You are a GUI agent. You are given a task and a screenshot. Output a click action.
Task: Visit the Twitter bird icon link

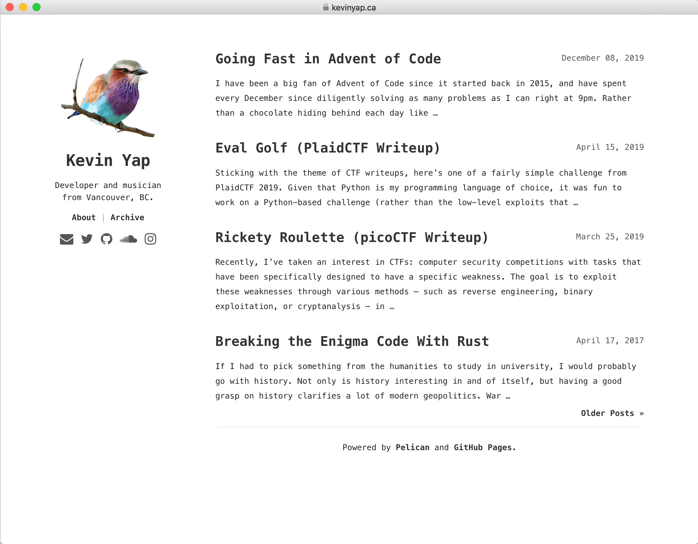pyautogui.click(x=87, y=239)
